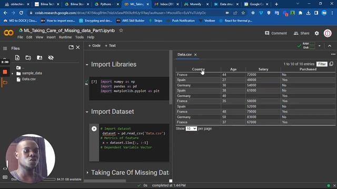Image resolution: width=337 pixels, height=189 pixels.
Task: Refresh the file browser listing
Action: point(28,58)
